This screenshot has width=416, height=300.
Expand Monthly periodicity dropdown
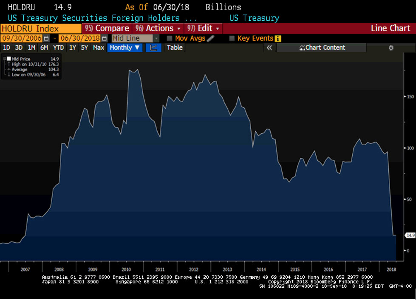coord(125,48)
